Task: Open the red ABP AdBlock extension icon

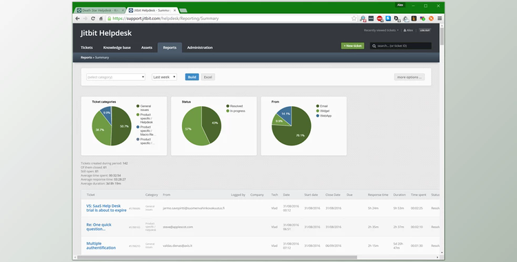Action: [380, 19]
